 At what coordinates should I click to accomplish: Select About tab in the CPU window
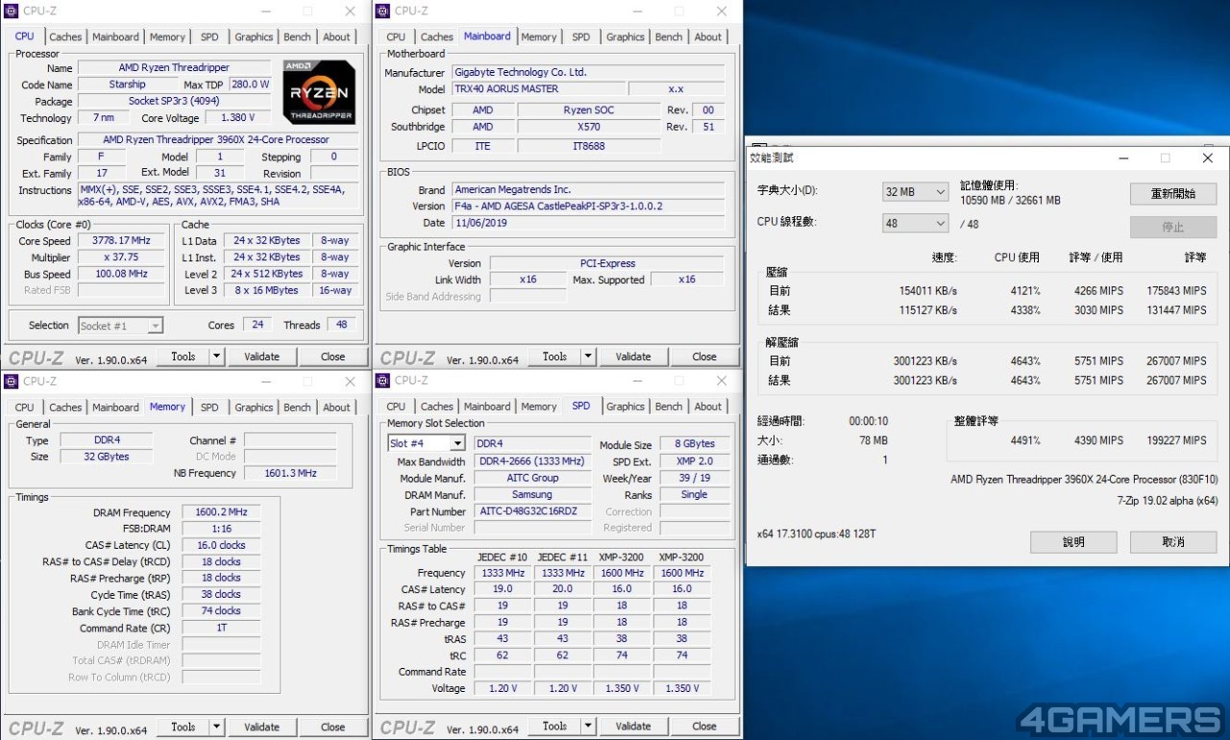click(x=336, y=37)
